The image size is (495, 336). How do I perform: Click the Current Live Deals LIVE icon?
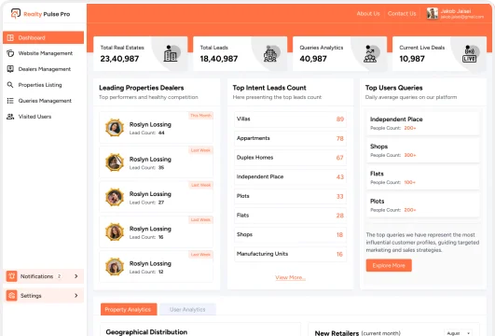coord(470,54)
